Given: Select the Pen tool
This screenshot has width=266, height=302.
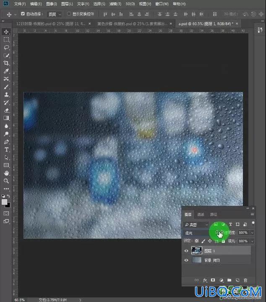Looking at the screenshot, I should pyautogui.click(x=6, y=142).
